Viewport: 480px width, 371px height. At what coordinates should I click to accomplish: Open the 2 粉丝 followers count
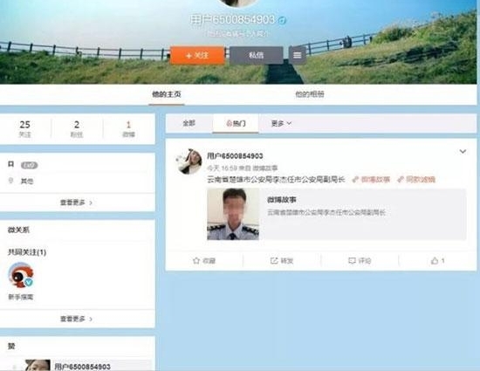tap(77, 128)
